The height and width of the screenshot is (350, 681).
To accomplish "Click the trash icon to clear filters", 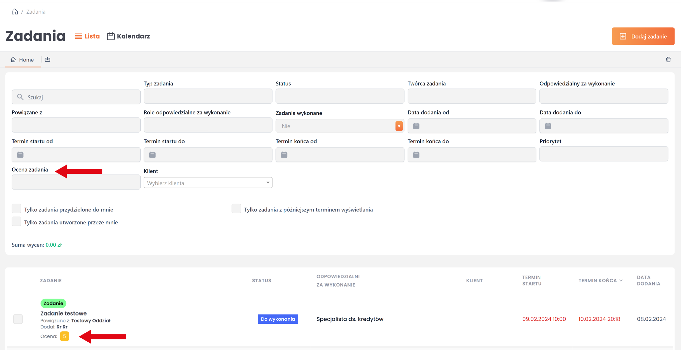I will (668, 59).
